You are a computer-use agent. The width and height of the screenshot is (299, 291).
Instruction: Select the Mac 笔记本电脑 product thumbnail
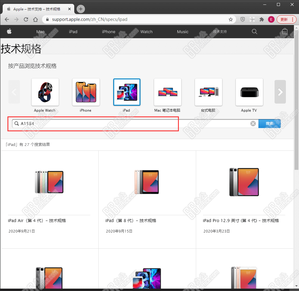click(168, 92)
